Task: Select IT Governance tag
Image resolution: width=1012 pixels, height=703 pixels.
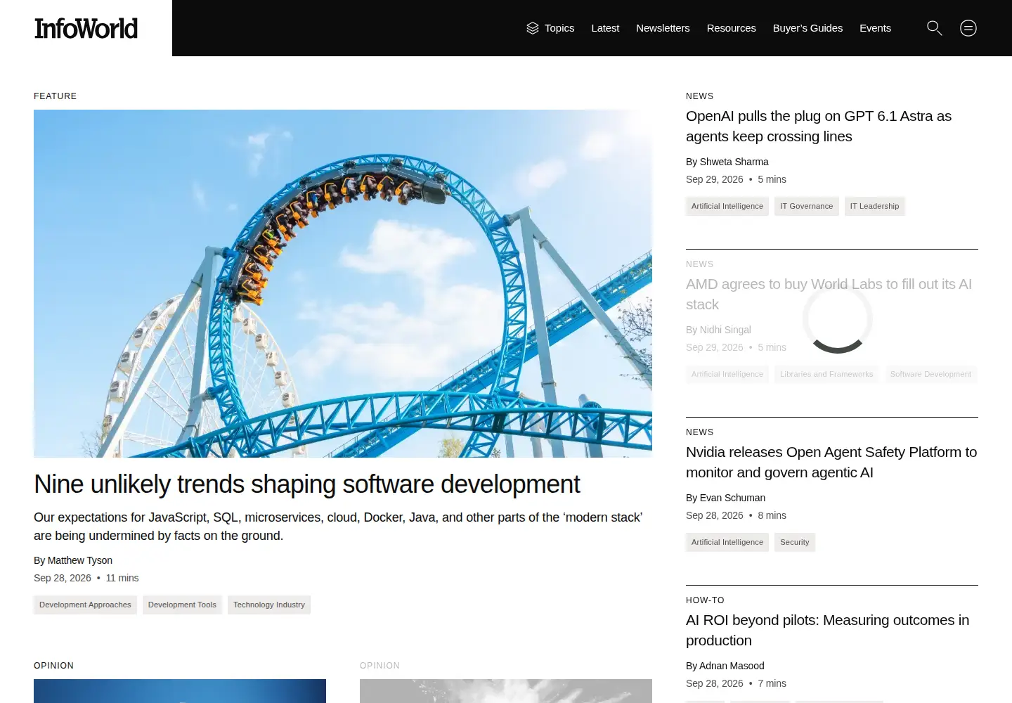Action: [806, 206]
